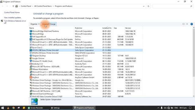The width and height of the screenshot is (195, 110).
Task: Select the AnyDesk program icon
Action: click(x=31, y=77)
